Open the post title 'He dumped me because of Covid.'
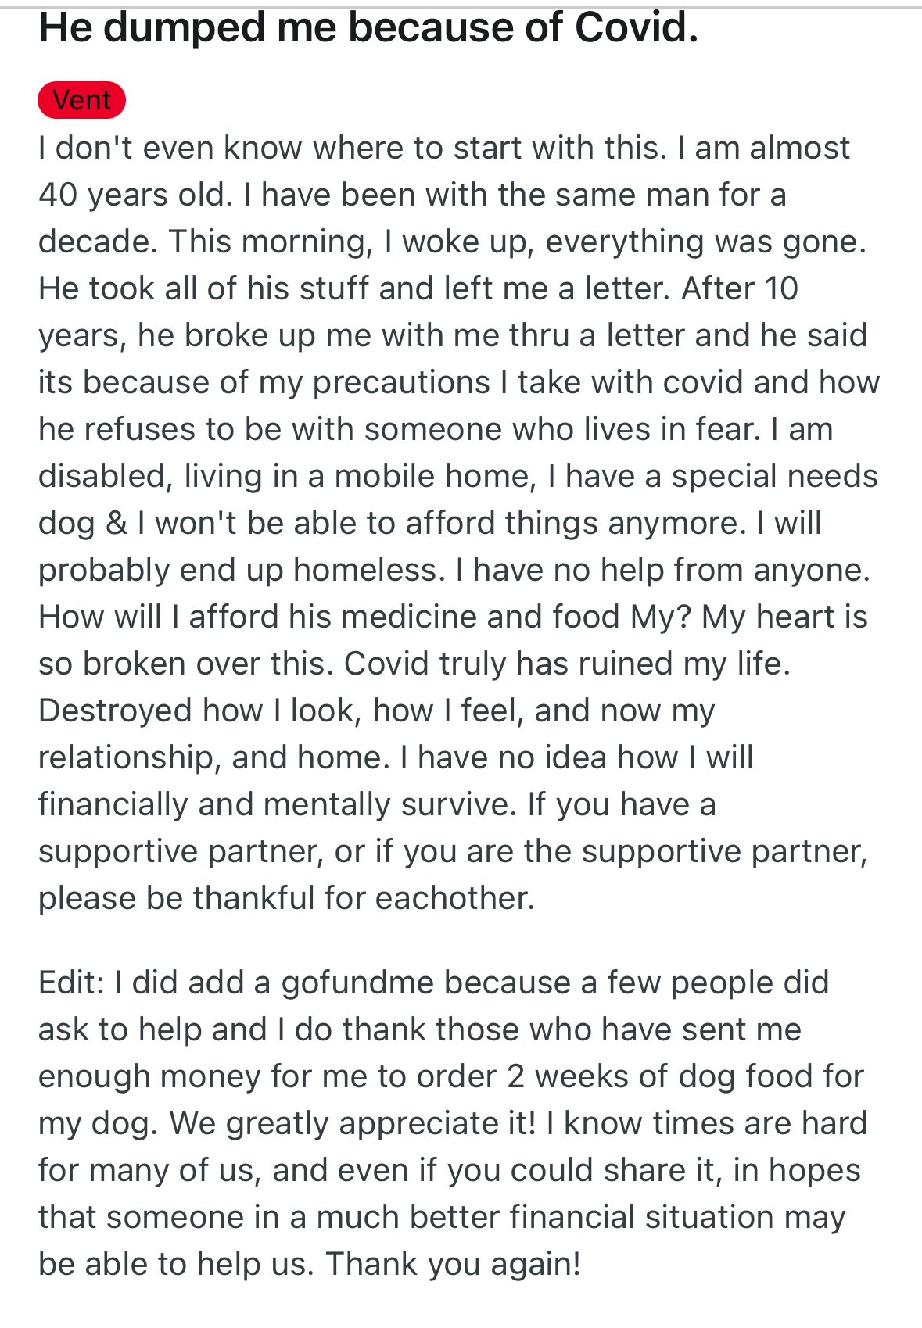Image resolution: width=922 pixels, height=1328 pixels. (x=368, y=28)
